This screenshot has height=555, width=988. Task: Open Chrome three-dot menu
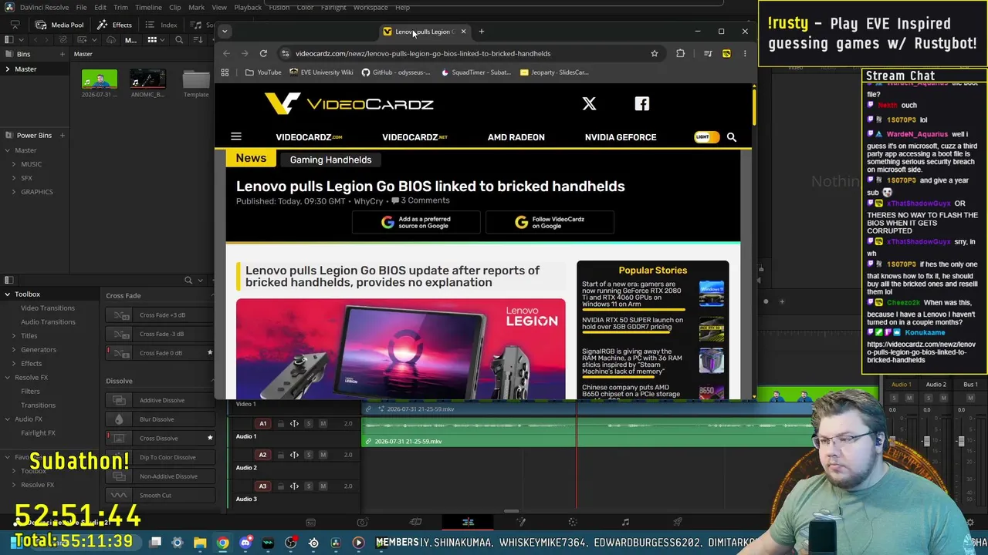click(x=745, y=53)
